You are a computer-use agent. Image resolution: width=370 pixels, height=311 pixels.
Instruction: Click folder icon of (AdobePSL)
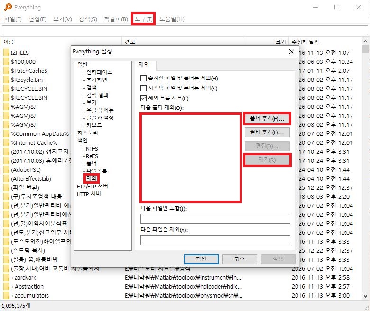(x=6, y=169)
